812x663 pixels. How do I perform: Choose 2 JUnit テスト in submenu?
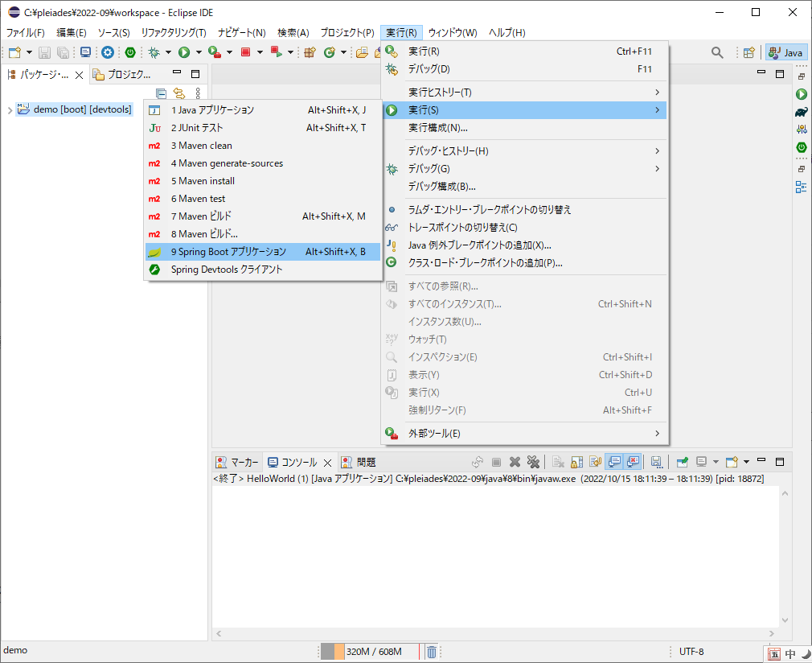point(263,127)
